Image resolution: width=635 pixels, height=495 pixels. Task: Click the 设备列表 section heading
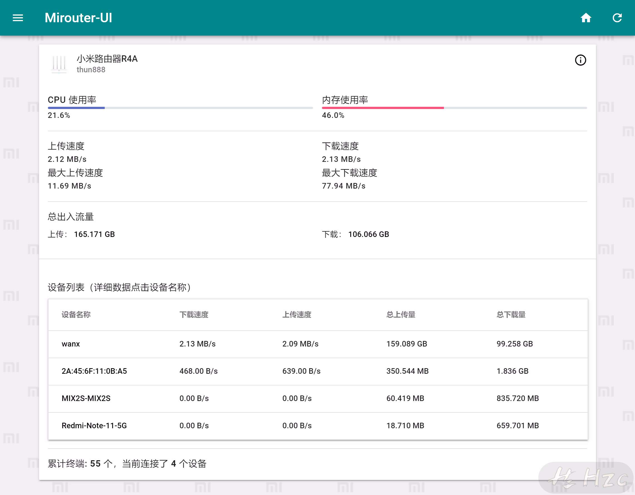tap(119, 288)
